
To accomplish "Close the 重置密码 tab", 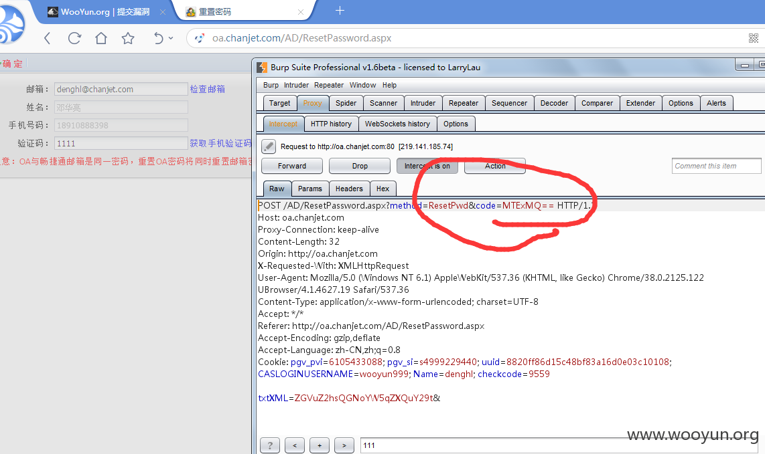I will tap(301, 11).
